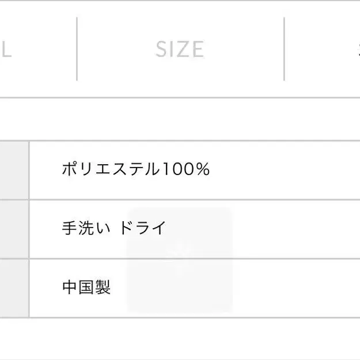Open the cut-off tab ending in L
Image resolution: width=360 pixels, height=360 pixels.
(x=6, y=50)
